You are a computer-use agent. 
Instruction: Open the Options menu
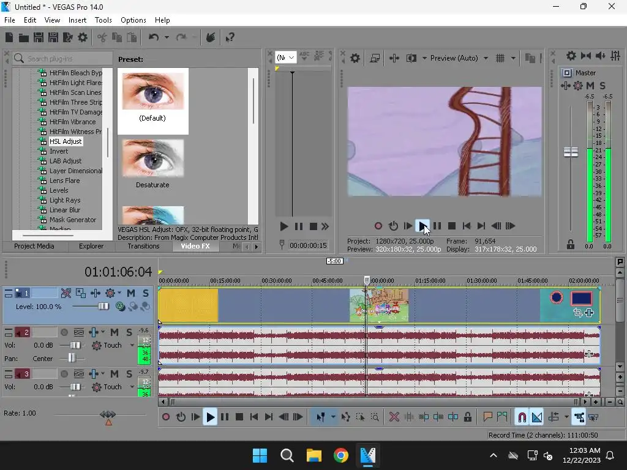tap(133, 20)
